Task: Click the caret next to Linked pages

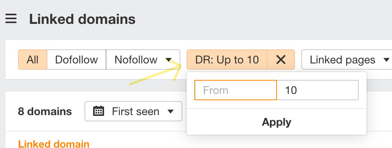Action: click(386, 60)
